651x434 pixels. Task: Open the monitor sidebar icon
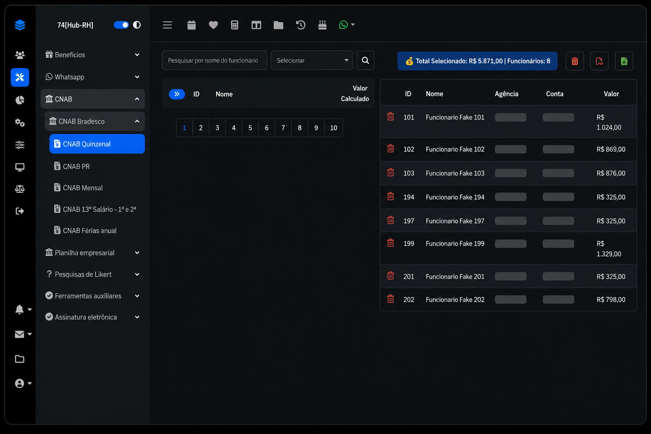pyautogui.click(x=20, y=167)
